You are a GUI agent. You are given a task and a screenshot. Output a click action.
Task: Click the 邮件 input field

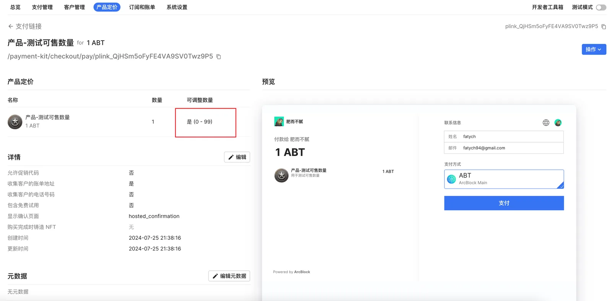tap(504, 148)
